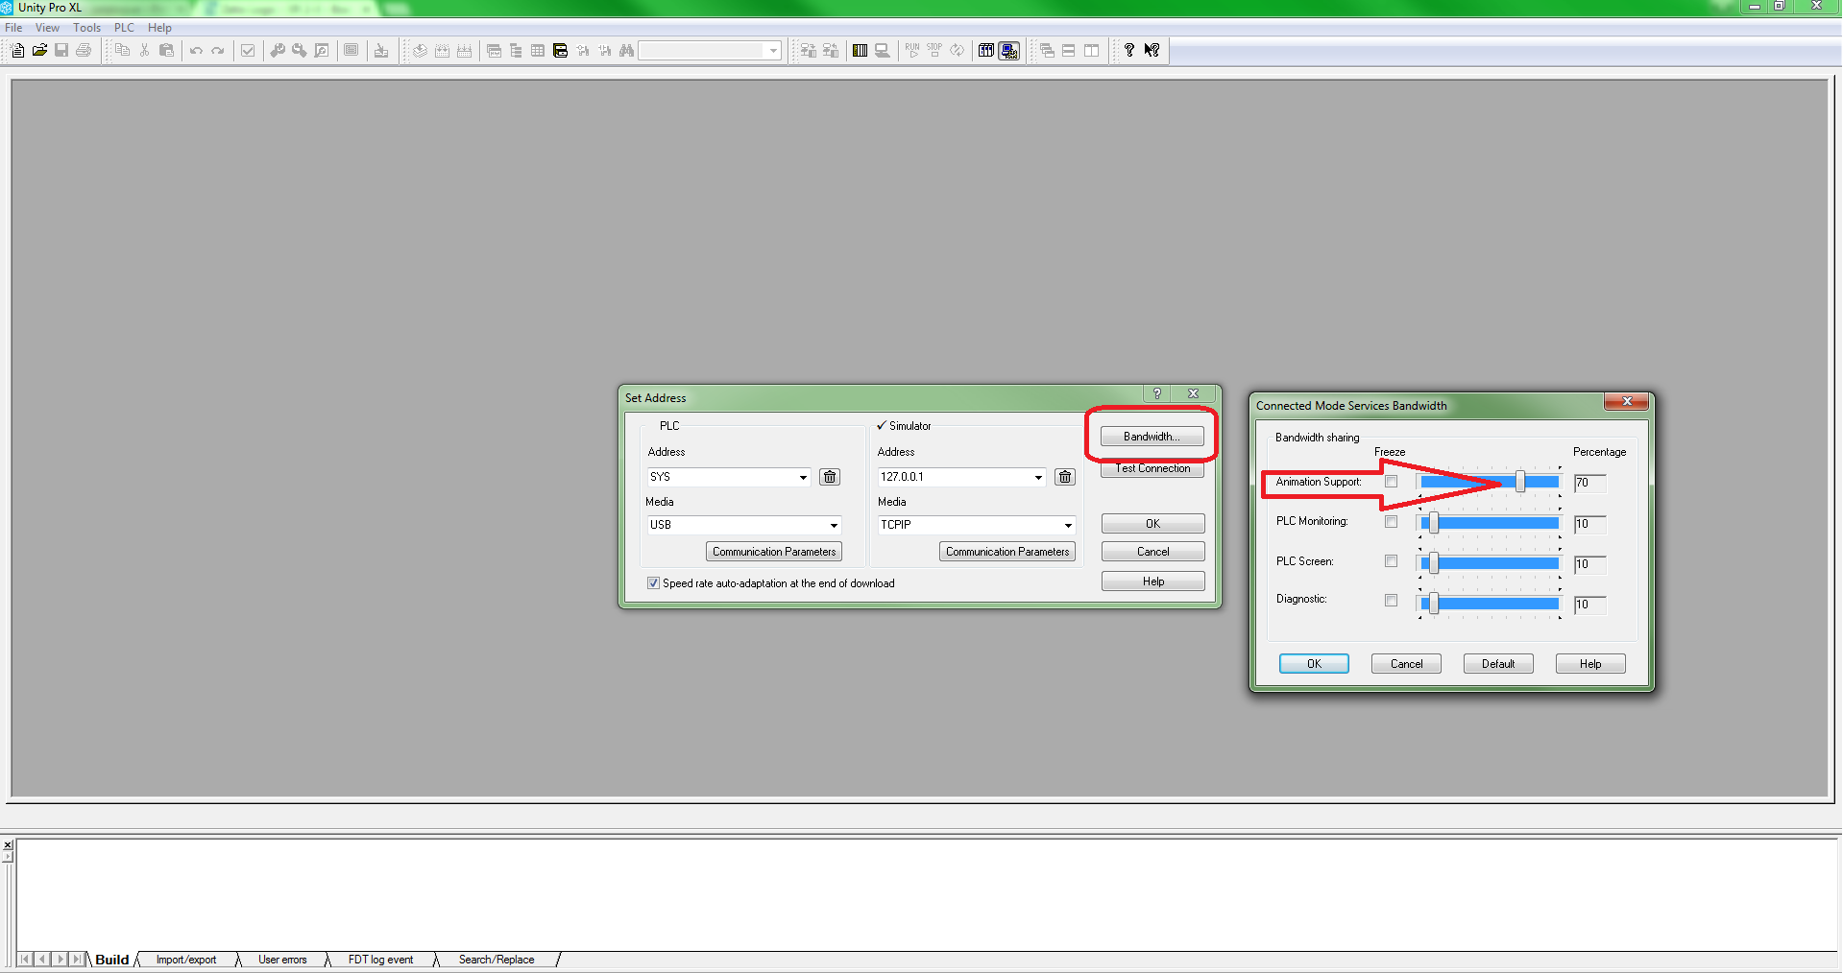Click Cancel in the Set Address dialog

click(x=1153, y=552)
